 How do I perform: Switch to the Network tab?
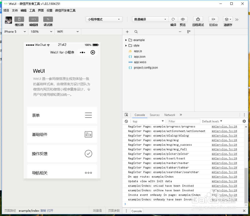(x=170, y=115)
